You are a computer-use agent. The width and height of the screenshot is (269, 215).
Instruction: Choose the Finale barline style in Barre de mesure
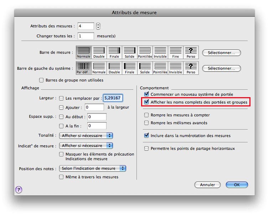tap(114, 52)
